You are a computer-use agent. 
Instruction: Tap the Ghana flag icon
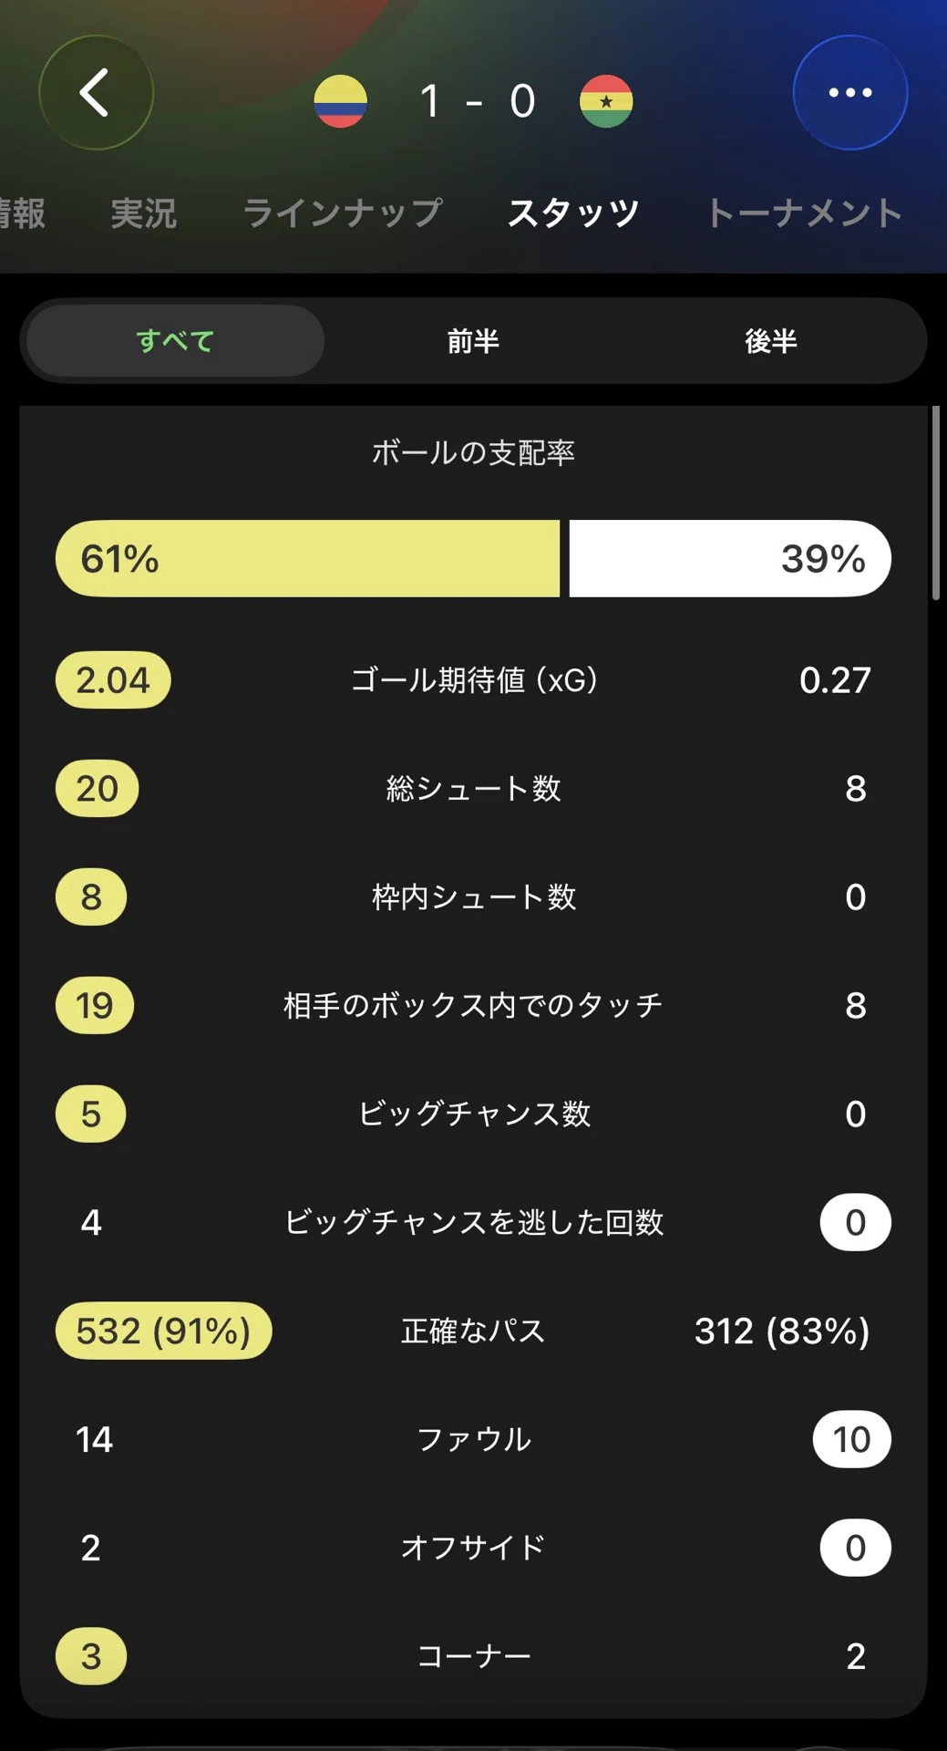pyautogui.click(x=606, y=101)
